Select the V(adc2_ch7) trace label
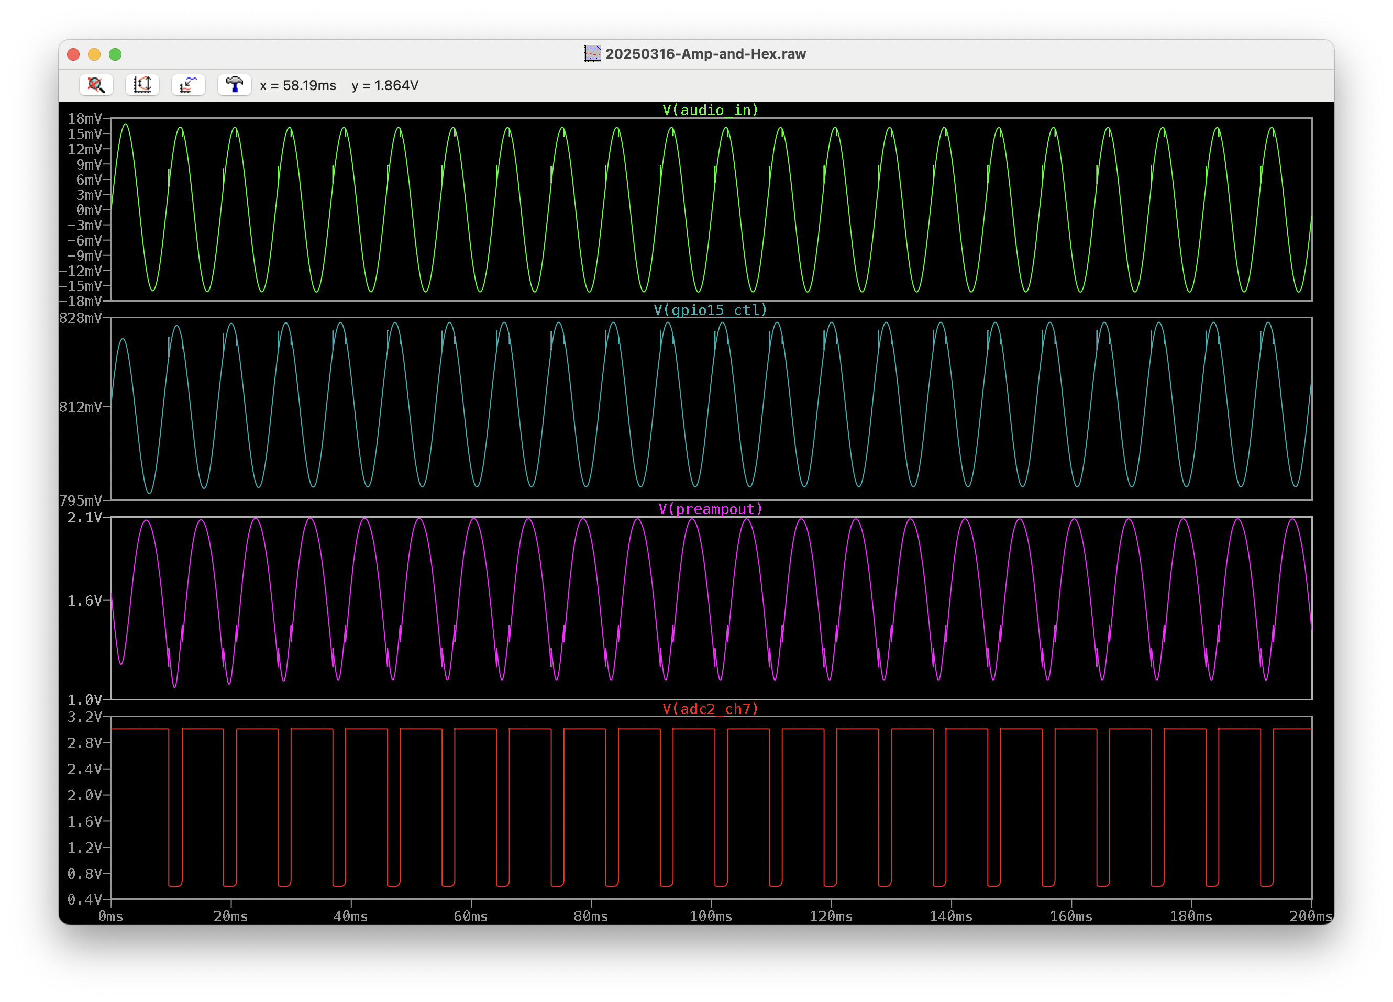1393x1002 pixels. tap(711, 709)
